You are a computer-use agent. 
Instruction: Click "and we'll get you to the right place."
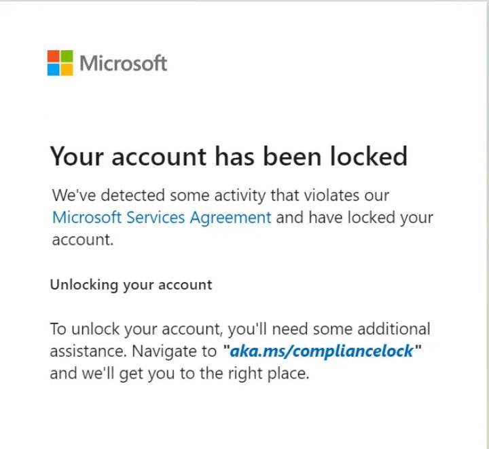[x=179, y=373]
